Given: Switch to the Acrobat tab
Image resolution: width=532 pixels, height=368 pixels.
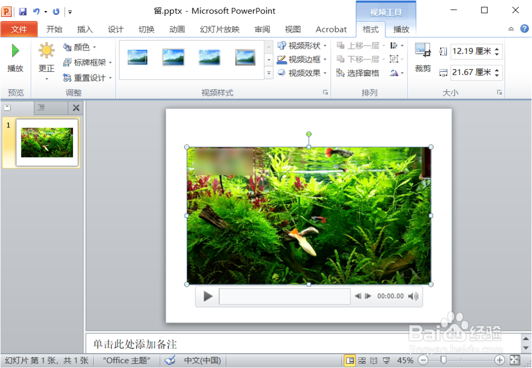Looking at the screenshot, I should click(x=331, y=29).
